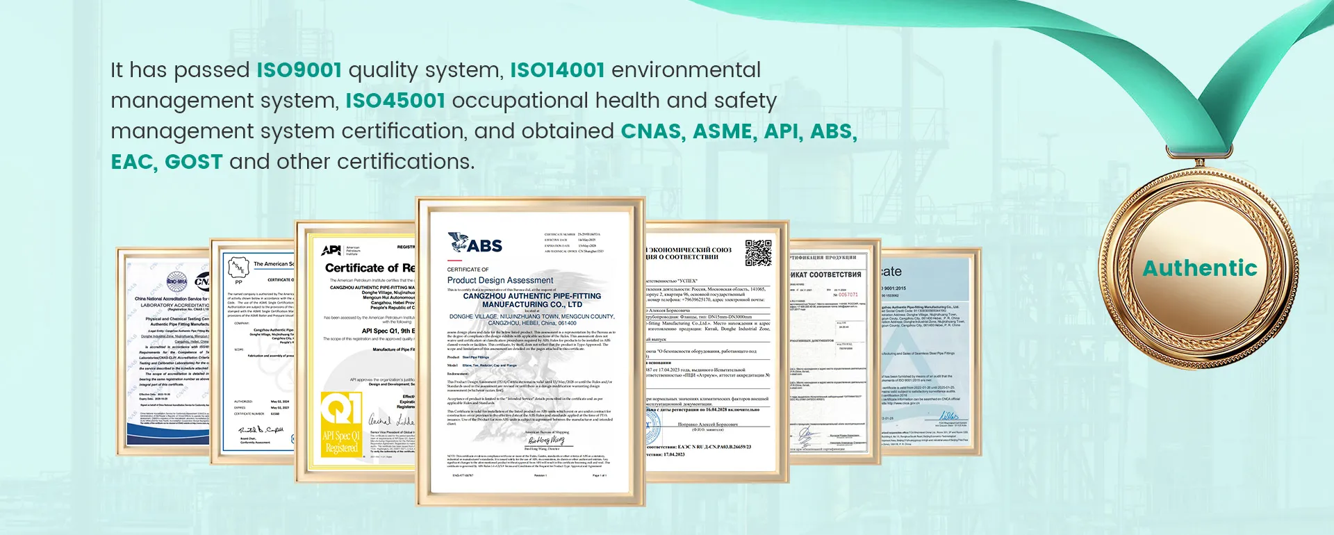Click the ISO9001 highlighted text
The width and height of the screenshot is (1334, 535).
point(299,70)
